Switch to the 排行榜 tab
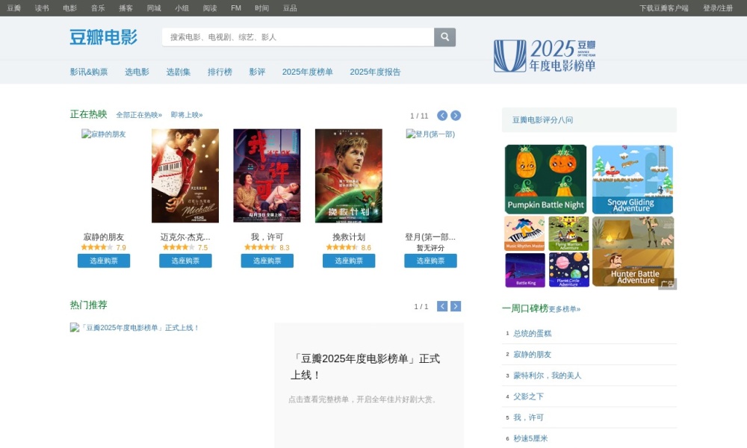 (220, 72)
